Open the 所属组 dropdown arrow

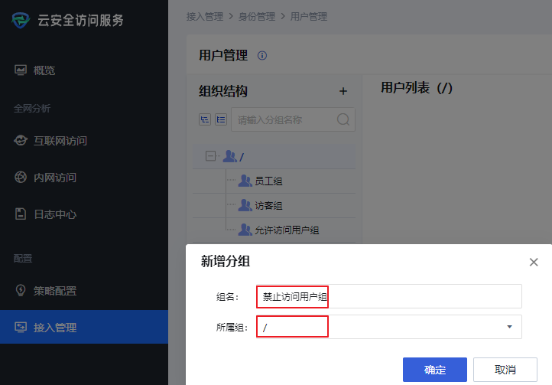pos(509,328)
